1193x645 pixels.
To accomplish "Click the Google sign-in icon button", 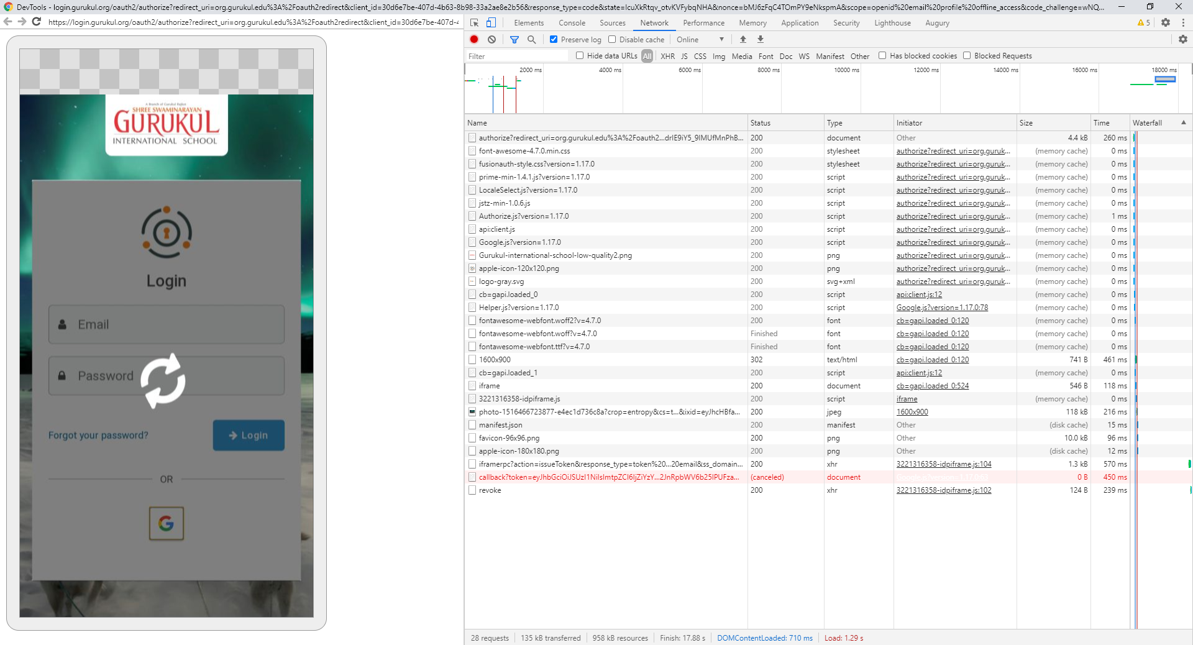I will [x=166, y=523].
